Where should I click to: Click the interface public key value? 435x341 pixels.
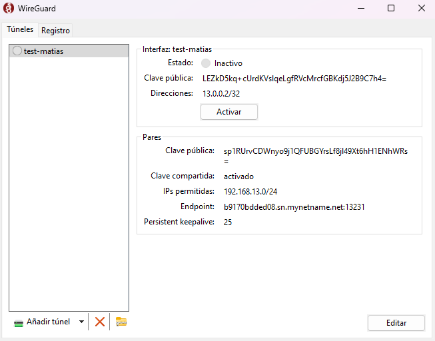pyautogui.click(x=294, y=79)
